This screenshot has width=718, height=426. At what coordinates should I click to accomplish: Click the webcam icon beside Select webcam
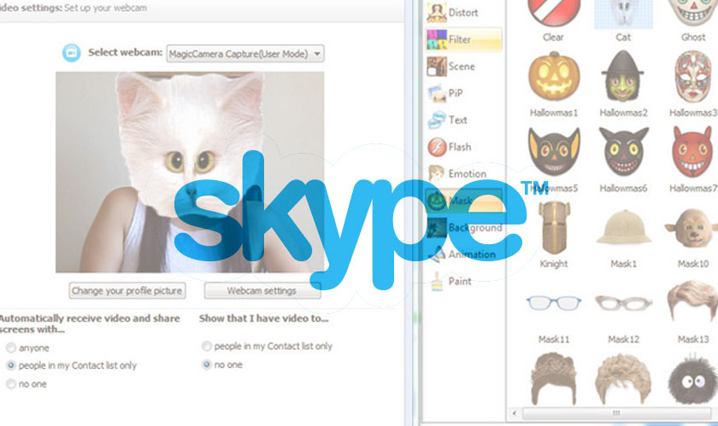click(72, 53)
